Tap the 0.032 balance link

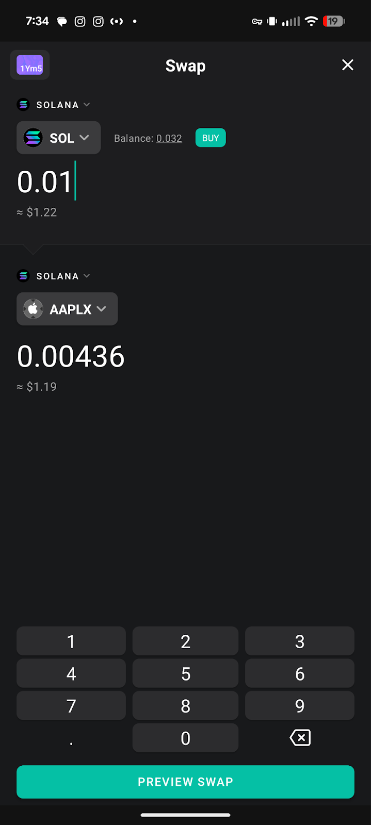(169, 138)
